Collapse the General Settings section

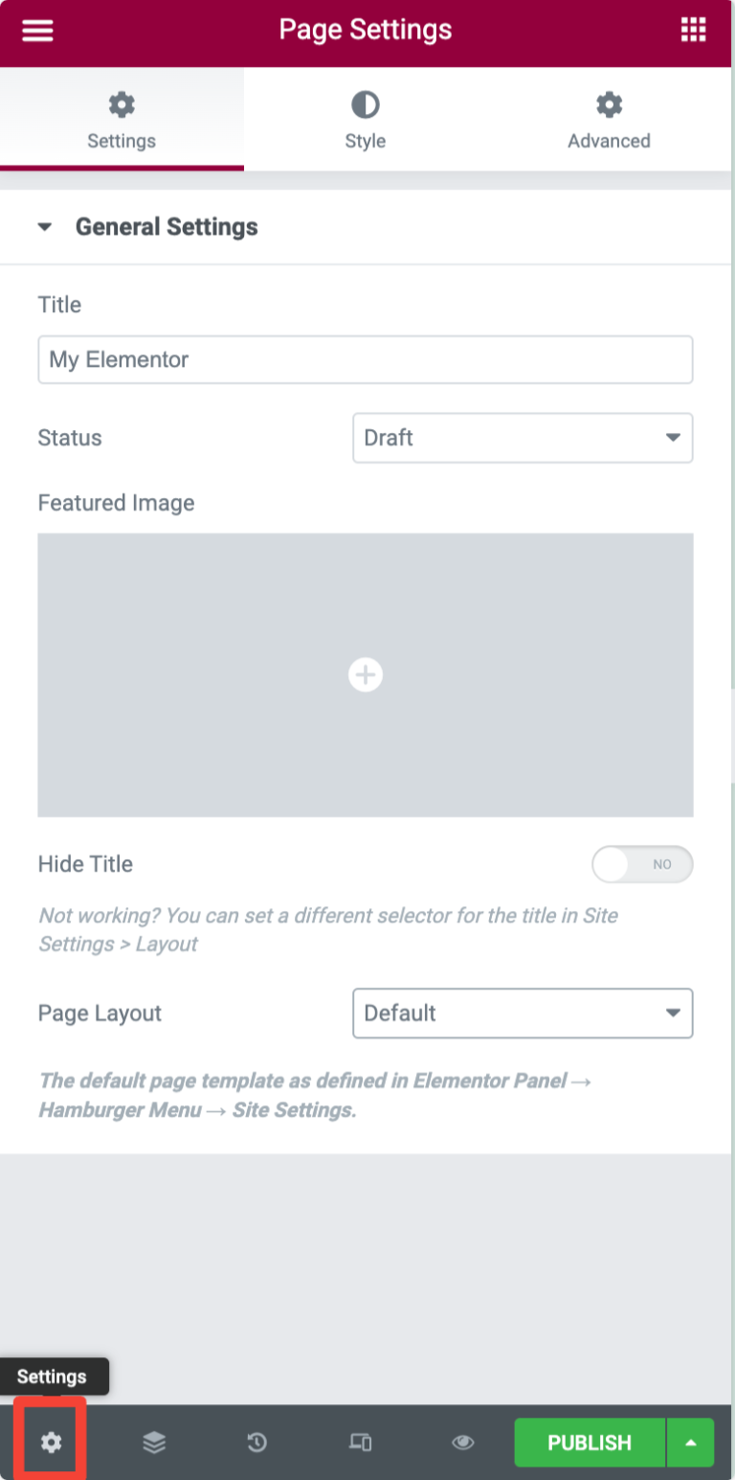pos(43,227)
